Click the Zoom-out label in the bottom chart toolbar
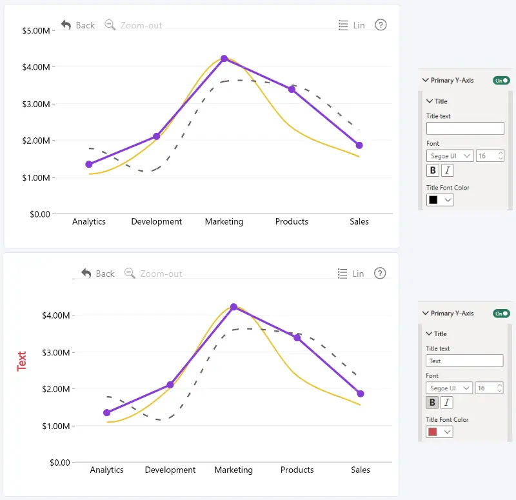 pos(161,274)
